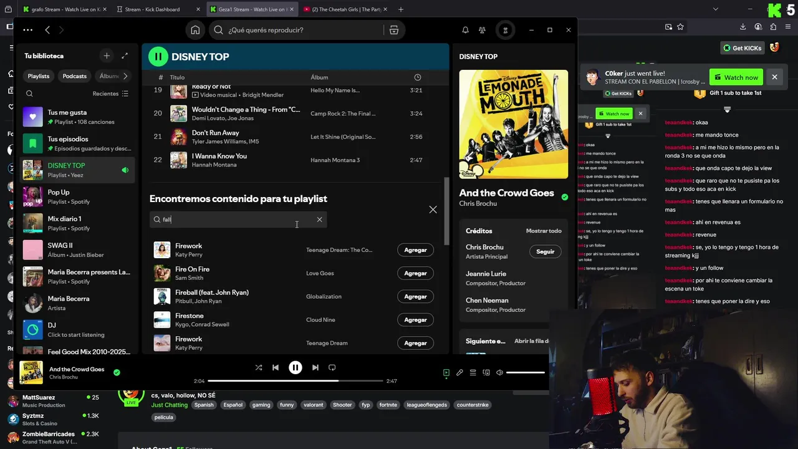Image resolution: width=798 pixels, height=449 pixels.
Task: Open SWAG II album by Justin Bieber
Action: (x=77, y=249)
